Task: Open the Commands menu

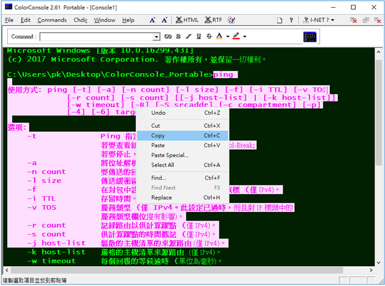Action: point(52,20)
